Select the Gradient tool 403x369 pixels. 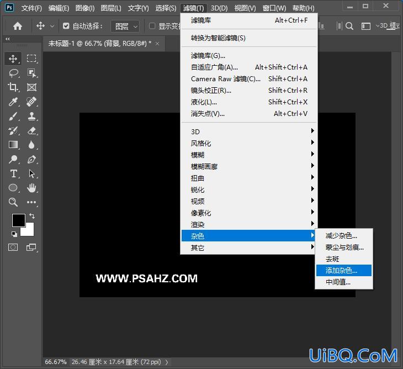point(13,145)
